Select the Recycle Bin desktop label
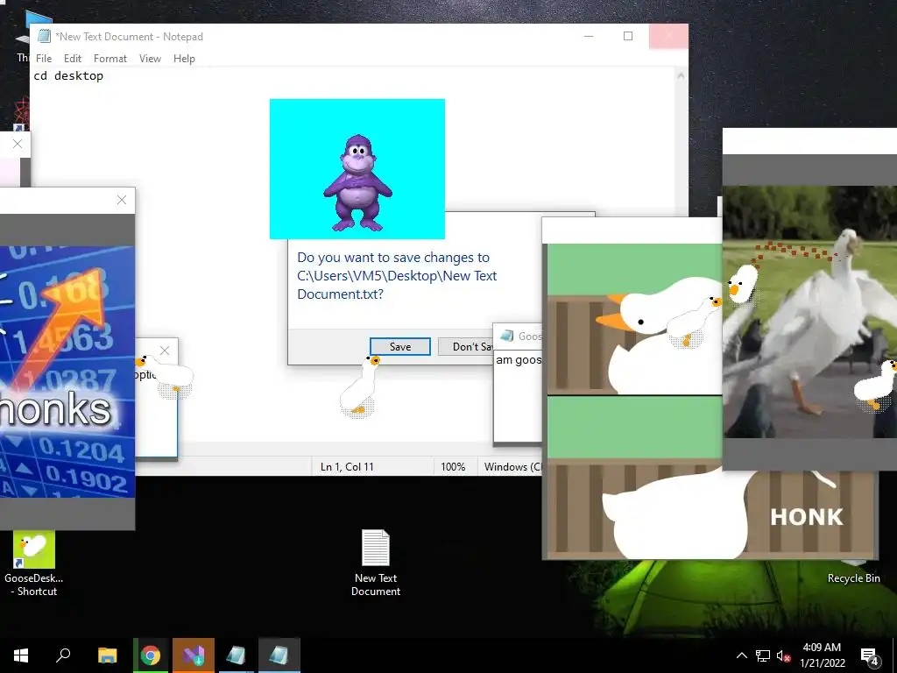897x673 pixels. pos(853,578)
